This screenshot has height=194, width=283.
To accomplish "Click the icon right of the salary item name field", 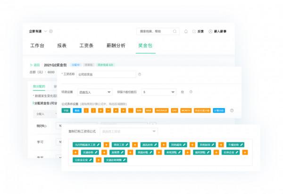I will pos(140,74).
